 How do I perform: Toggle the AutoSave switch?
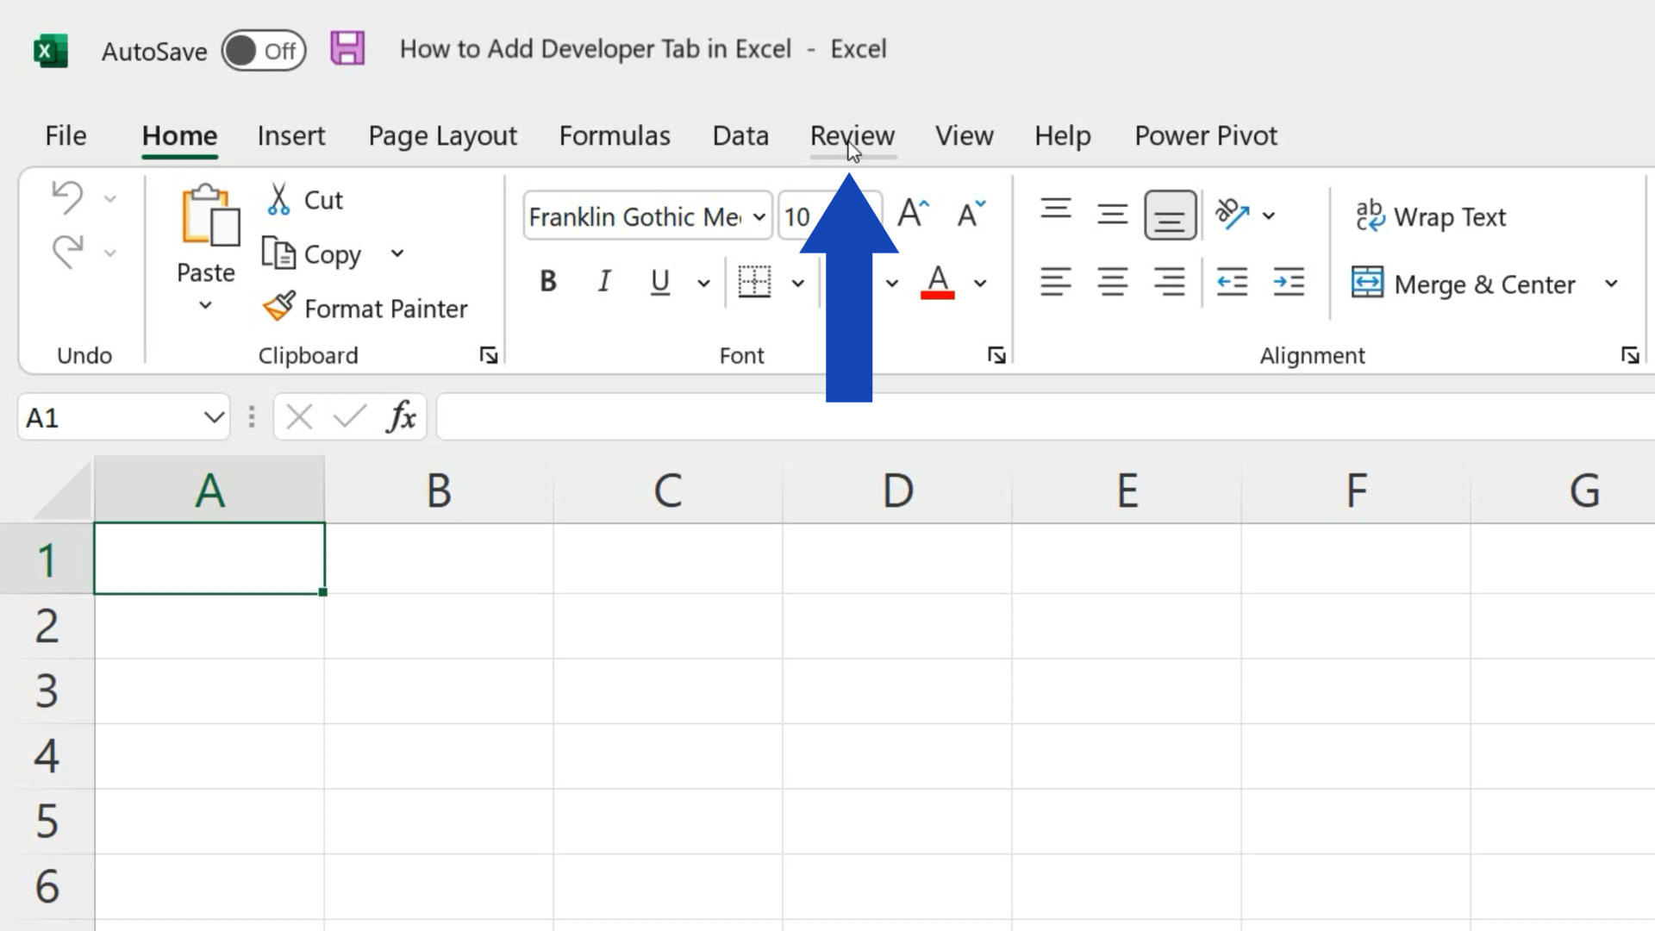click(x=264, y=51)
